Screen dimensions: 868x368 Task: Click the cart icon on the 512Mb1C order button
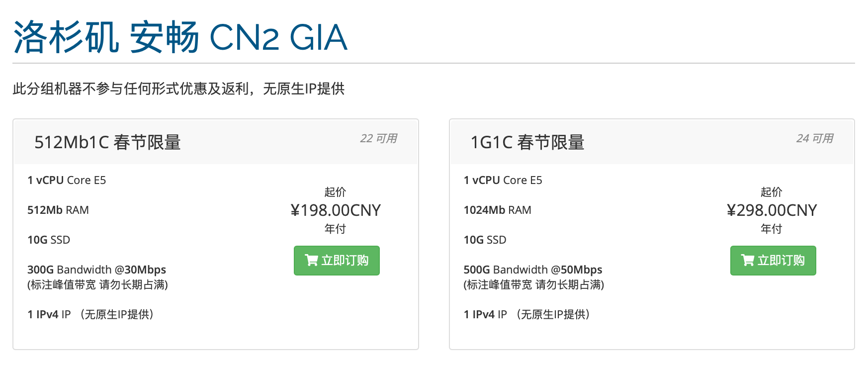[x=311, y=260]
